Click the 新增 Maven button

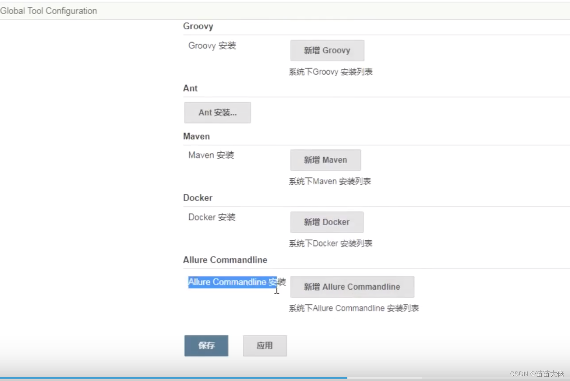[x=326, y=160]
